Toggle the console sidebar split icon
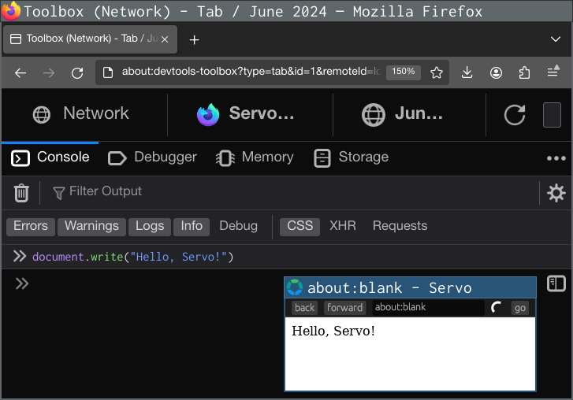The width and height of the screenshot is (573, 400). click(556, 283)
